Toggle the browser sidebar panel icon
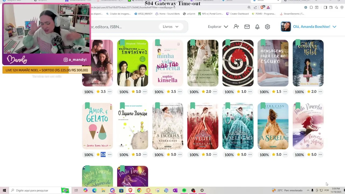Image resolution: width=345 pixels, height=194 pixels. [x=325, y=8]
